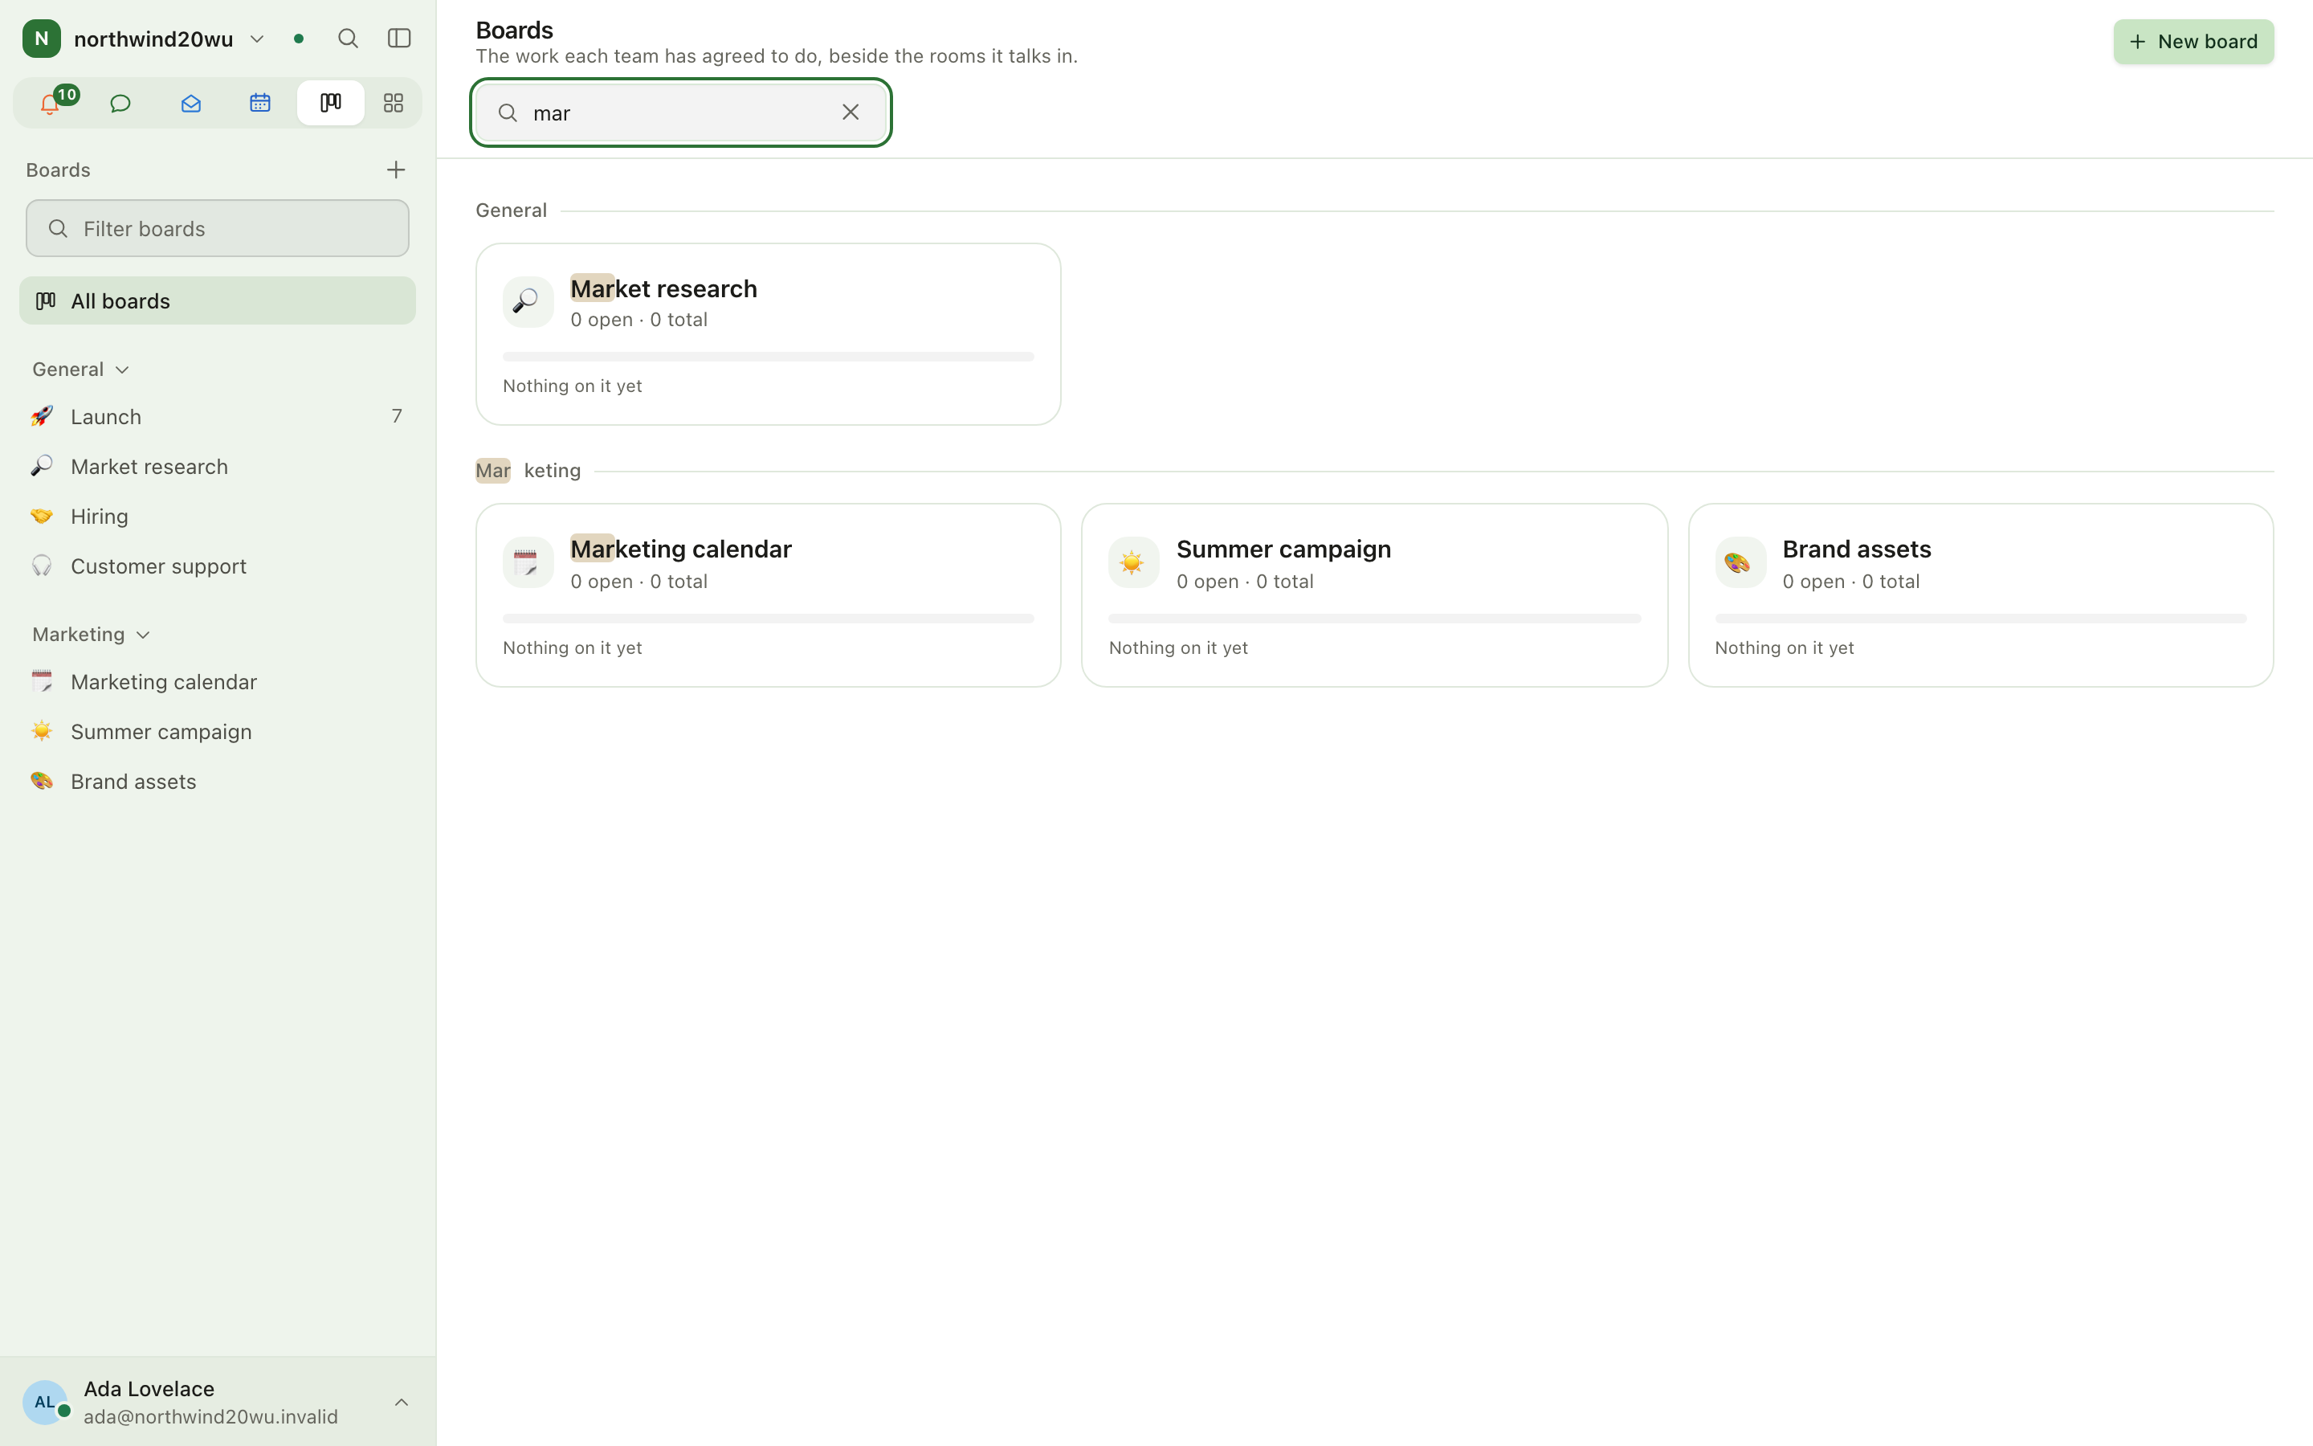2313x1446 pixels.
Task: Toggle the sidebar panel icon
Action: [x=399, y=39]
